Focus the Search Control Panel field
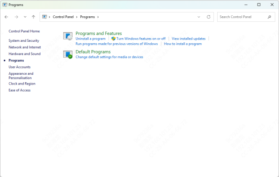This screenshot has width=279, height=177. click(246, 17)
